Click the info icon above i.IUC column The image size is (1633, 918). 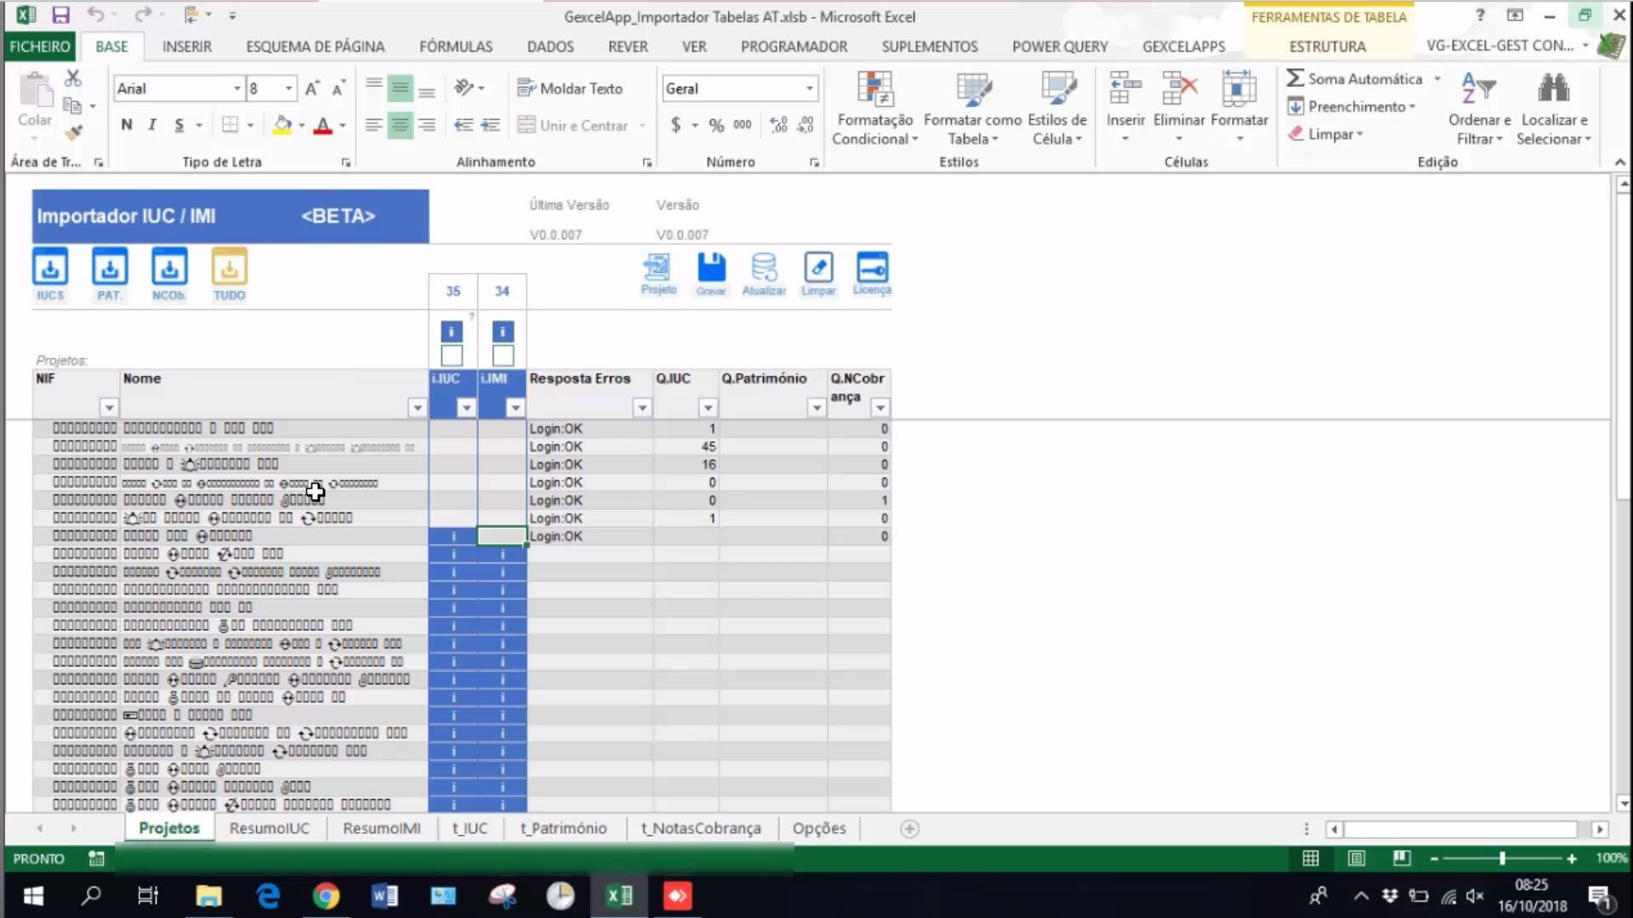452,331
